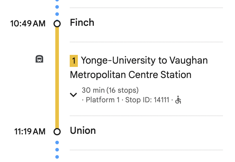Screen dimensions: 235x162
Task: Open the Union station name
Action: click(83, 130)
